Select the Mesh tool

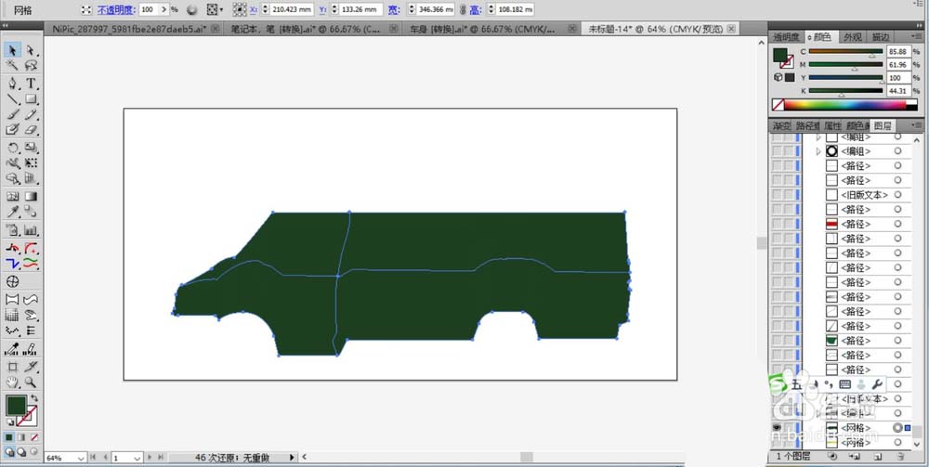point(12,196)
